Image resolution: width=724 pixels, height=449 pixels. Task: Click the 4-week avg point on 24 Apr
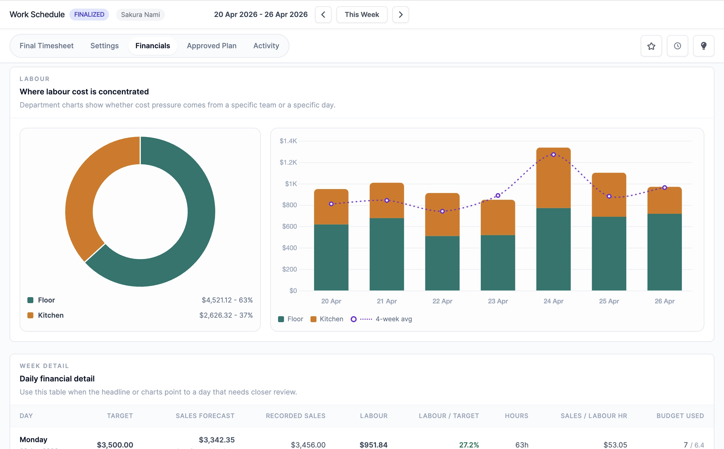pos(553,155)
